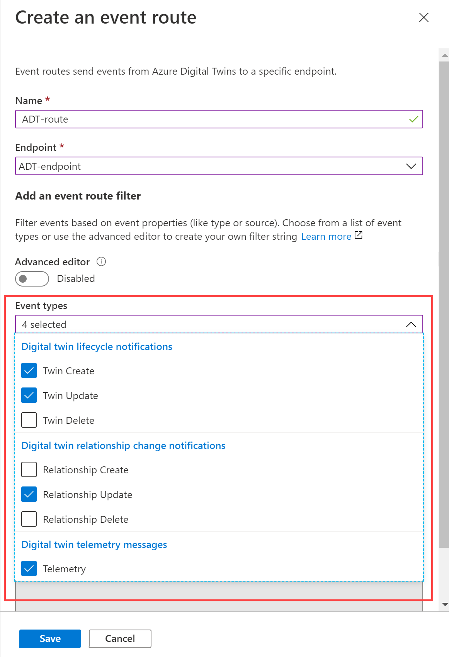Click the scrollbar down arrow

[445, 604]
